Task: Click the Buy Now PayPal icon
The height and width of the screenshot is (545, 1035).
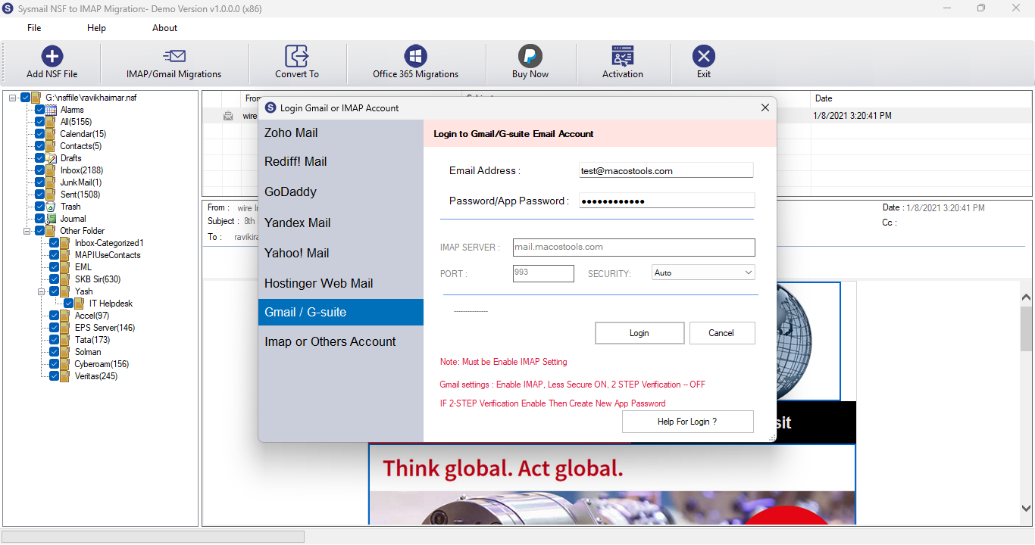Action: click(530, 56)
